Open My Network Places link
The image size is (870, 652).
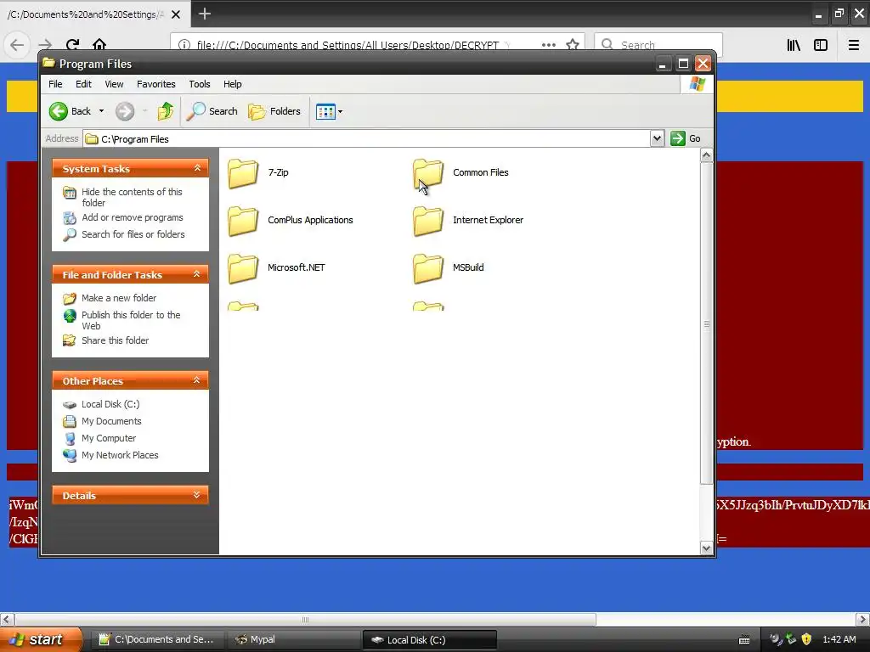pos(120,455)
